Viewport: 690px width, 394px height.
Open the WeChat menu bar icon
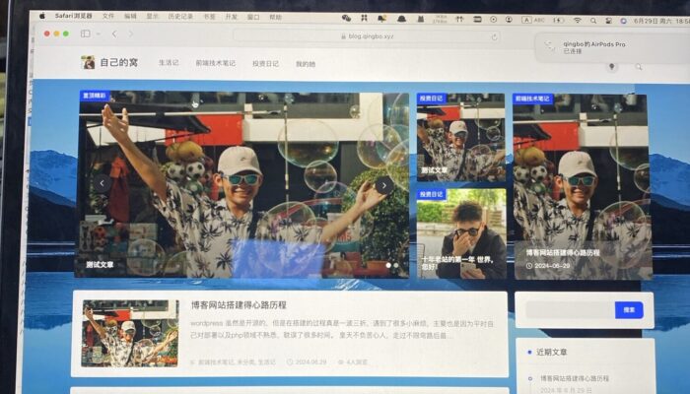[x=346, y=18]
